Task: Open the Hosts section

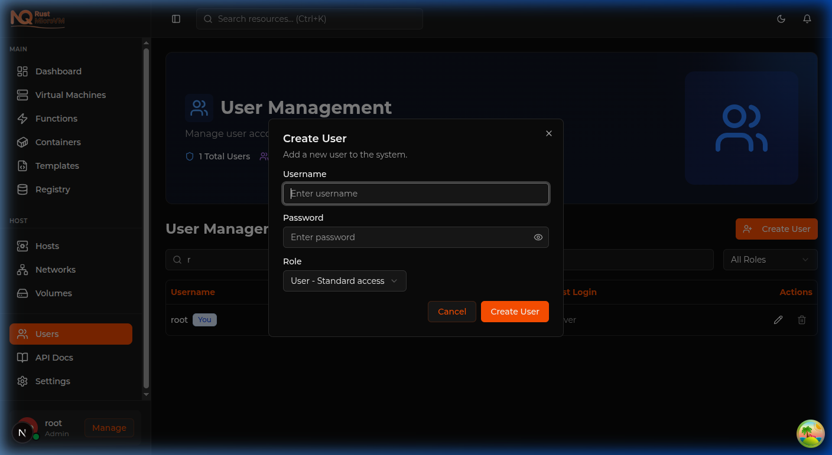Action: [x=47, y=245]
